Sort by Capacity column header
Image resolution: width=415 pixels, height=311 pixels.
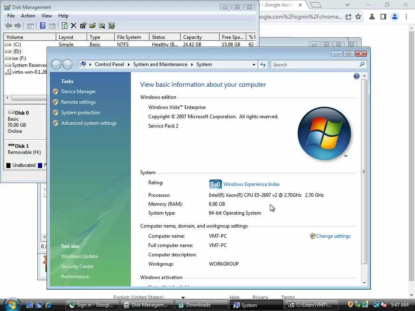pos(200,37)
